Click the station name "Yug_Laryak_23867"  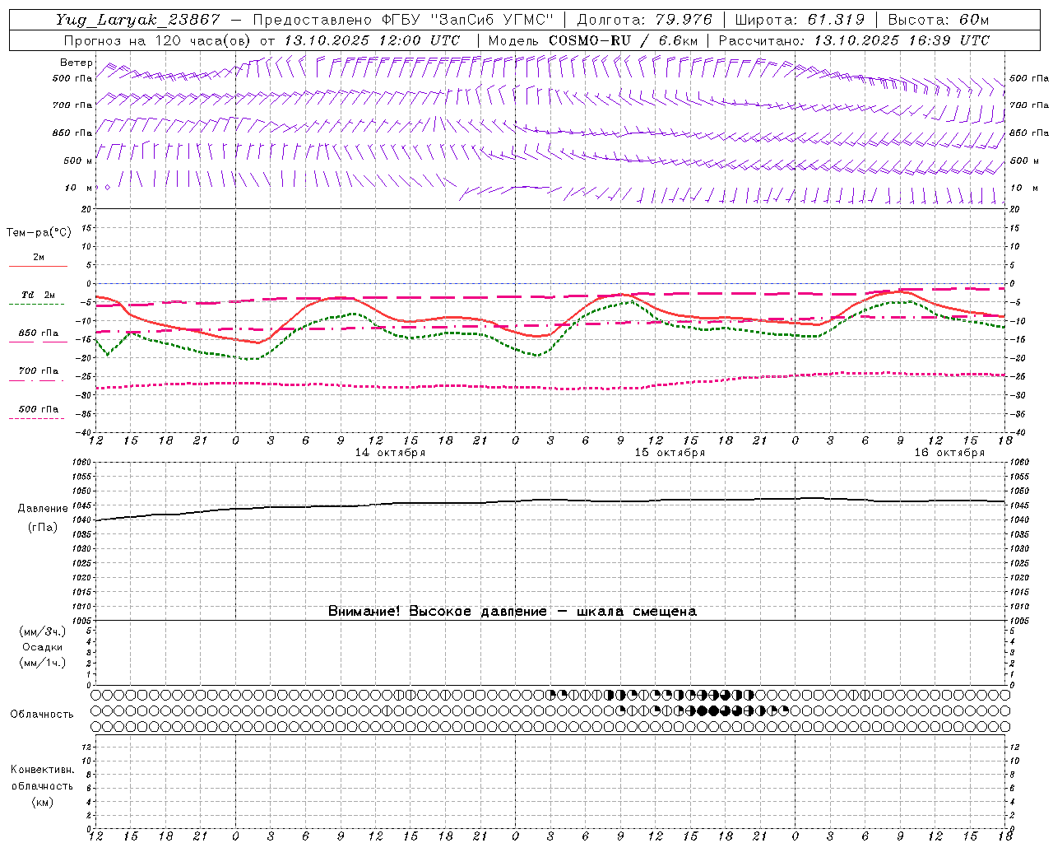tap(137, 20)
